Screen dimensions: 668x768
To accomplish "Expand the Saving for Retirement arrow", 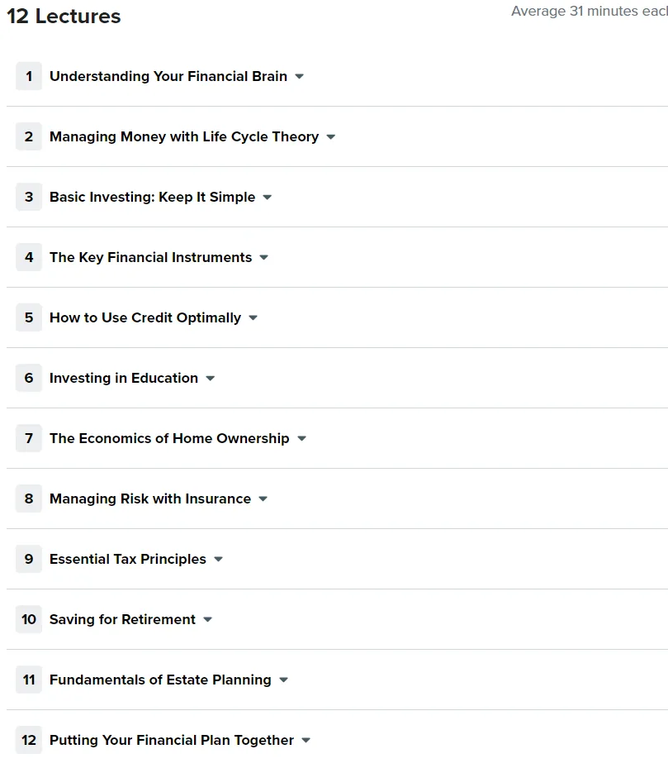I will 207,619.
